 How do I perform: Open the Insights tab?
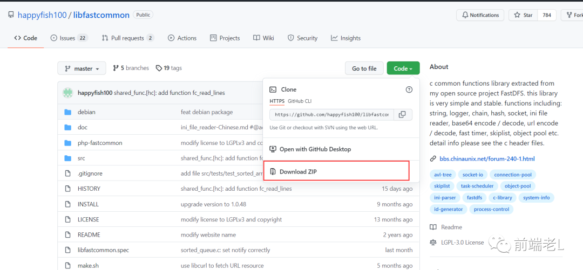(346, 38)
